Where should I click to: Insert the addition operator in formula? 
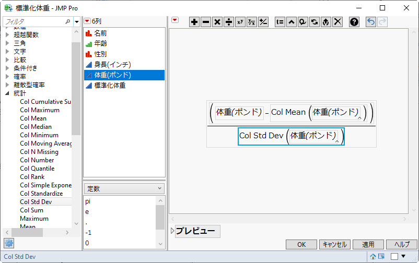(194, 22)
